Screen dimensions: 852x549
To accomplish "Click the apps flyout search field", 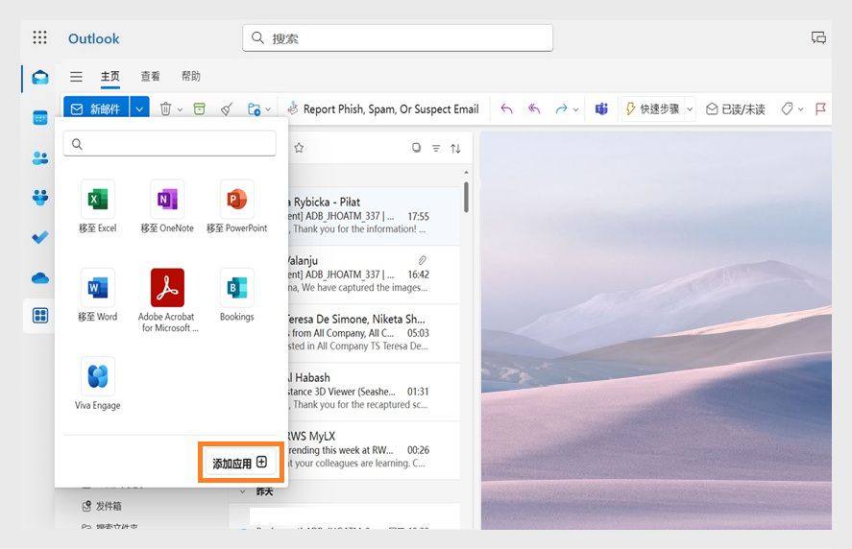I will (169, 144).
